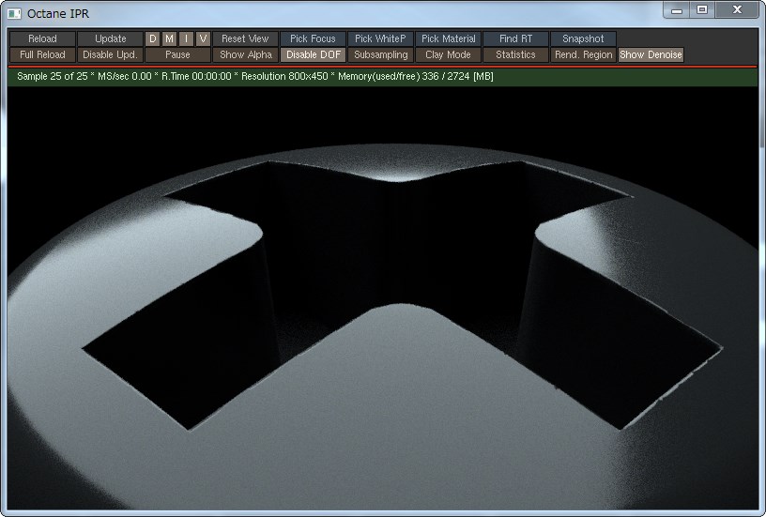The width and height of the screenshot is (766, 517).
Task: Click the Octane IPR window icon
Action: 15,14
